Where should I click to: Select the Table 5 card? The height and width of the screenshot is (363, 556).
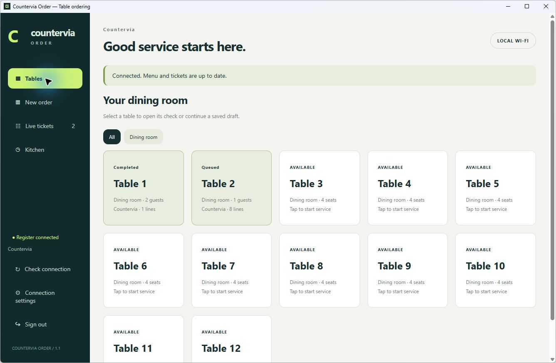pyautogui.click(x=496, y=188)
